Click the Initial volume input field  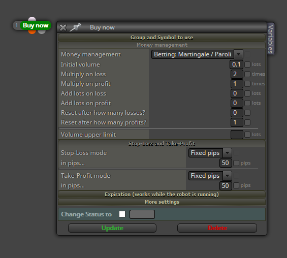[236, 64]
